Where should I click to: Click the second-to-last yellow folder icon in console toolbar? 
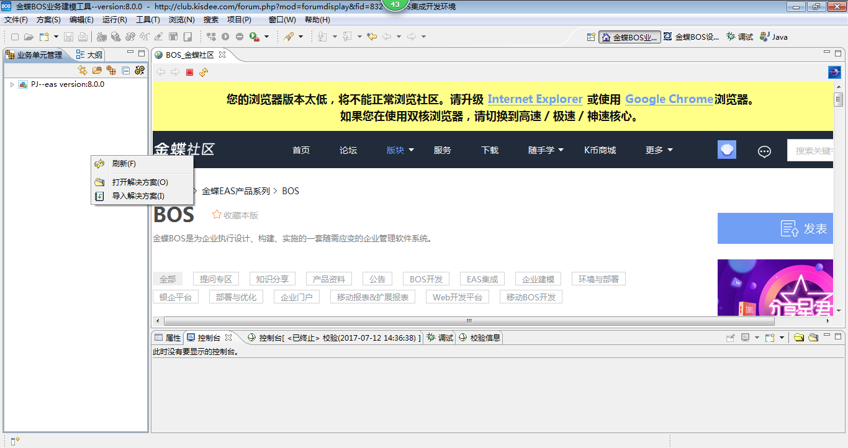tap(798, 338)
